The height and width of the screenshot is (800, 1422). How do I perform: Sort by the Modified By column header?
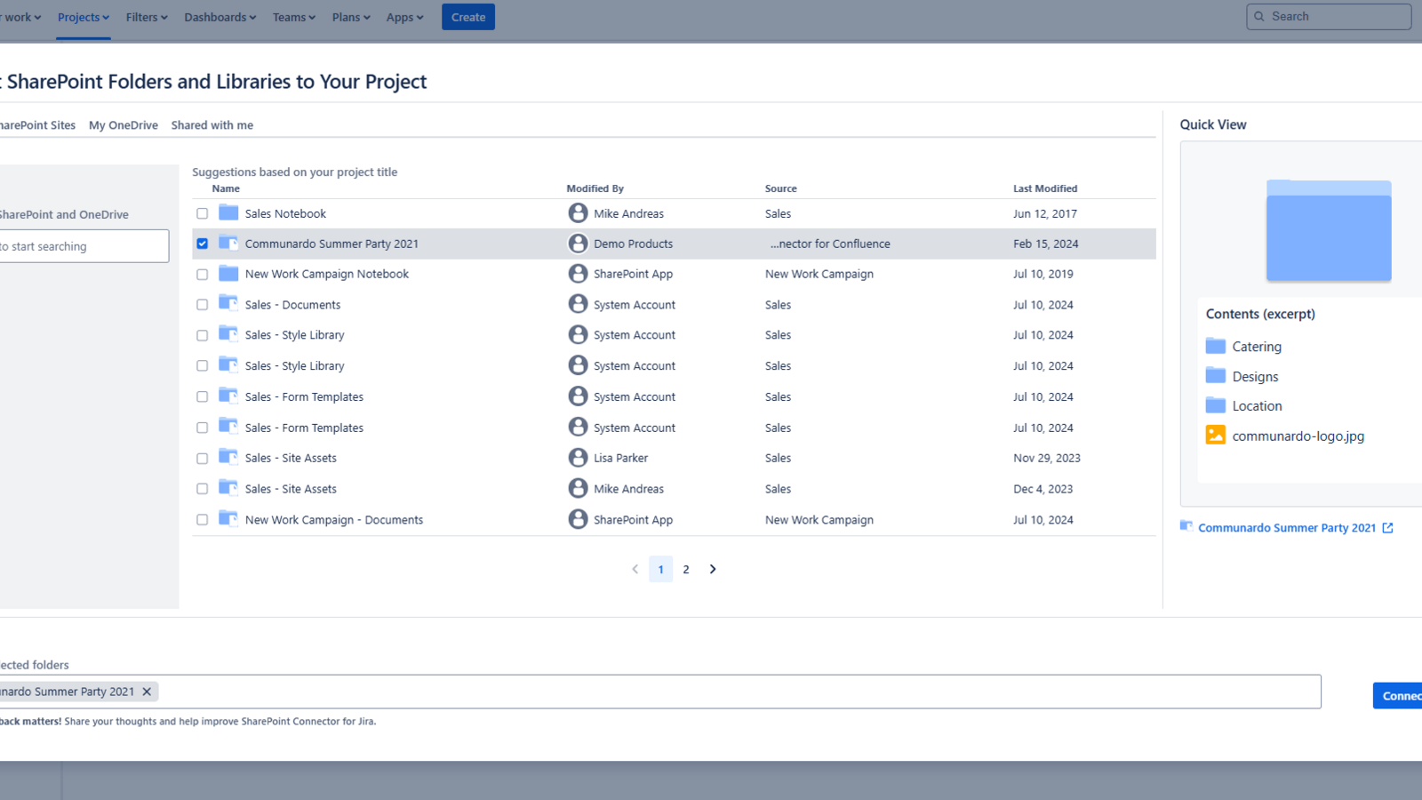click(595, 188)
